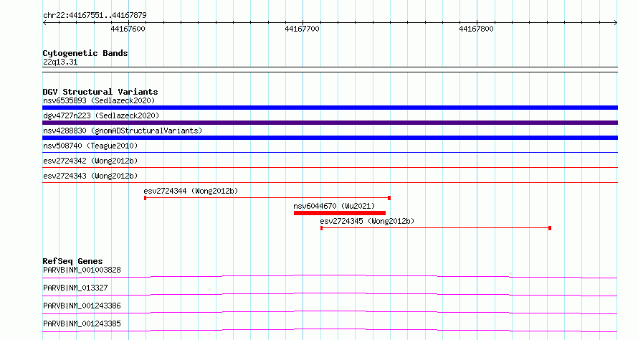Click variant label esv2724342 (Wong2012b)
This screenshot has height=340, width=638.
90,161
